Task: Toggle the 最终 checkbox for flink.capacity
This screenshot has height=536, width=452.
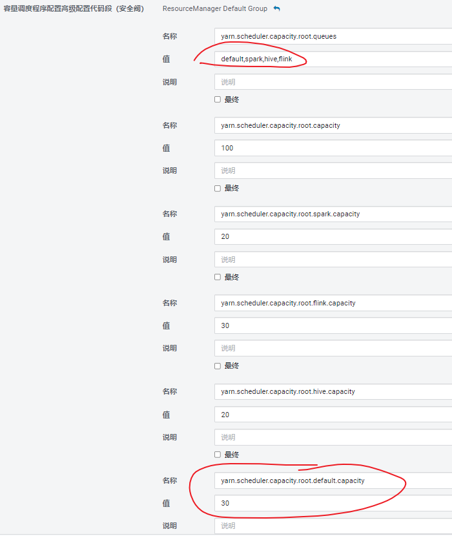Action: [x=218, y=366]
